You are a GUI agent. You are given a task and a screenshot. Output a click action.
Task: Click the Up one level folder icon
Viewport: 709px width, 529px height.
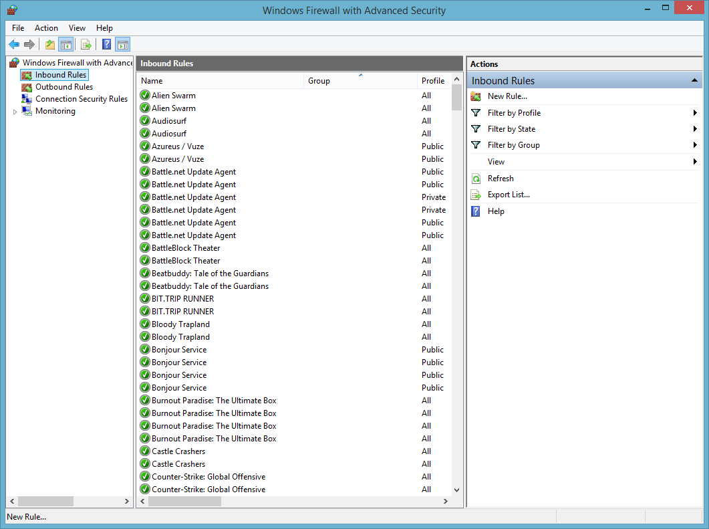[x=49, y=44]
